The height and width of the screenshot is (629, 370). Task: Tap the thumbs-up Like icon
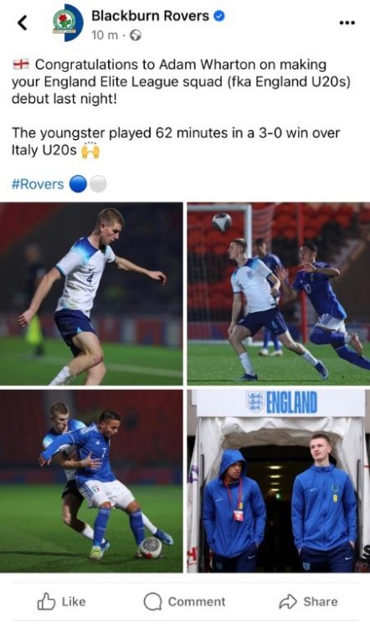tap(46, 601)
